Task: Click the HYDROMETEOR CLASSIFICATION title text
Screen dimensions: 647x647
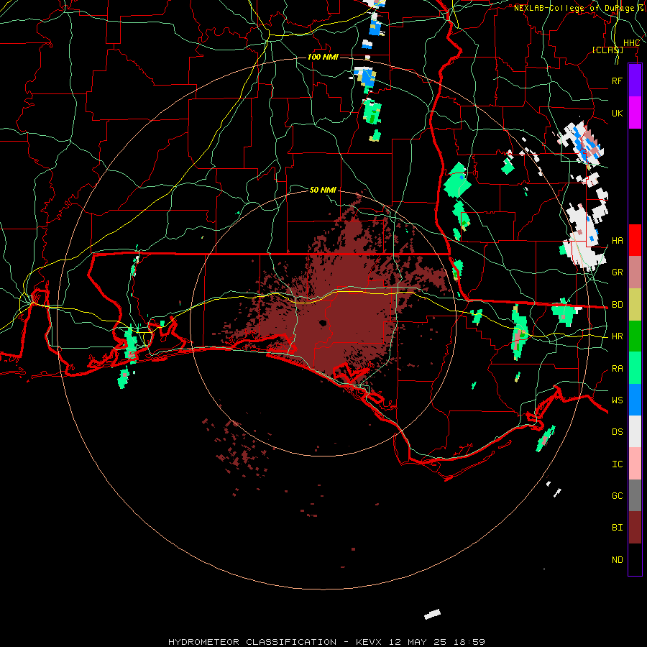Action: 252,642
